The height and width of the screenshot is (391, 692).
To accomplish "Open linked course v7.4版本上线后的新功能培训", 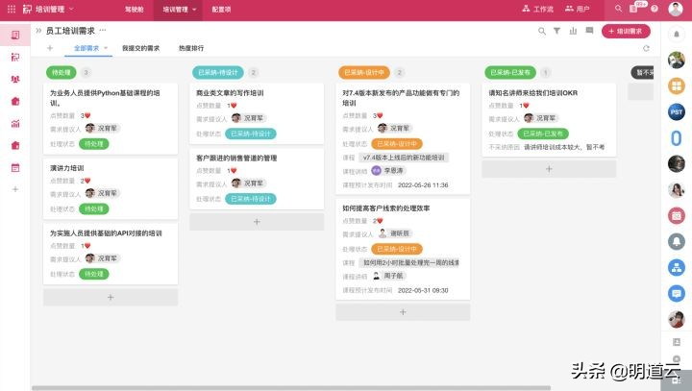I will click(404, 158).
